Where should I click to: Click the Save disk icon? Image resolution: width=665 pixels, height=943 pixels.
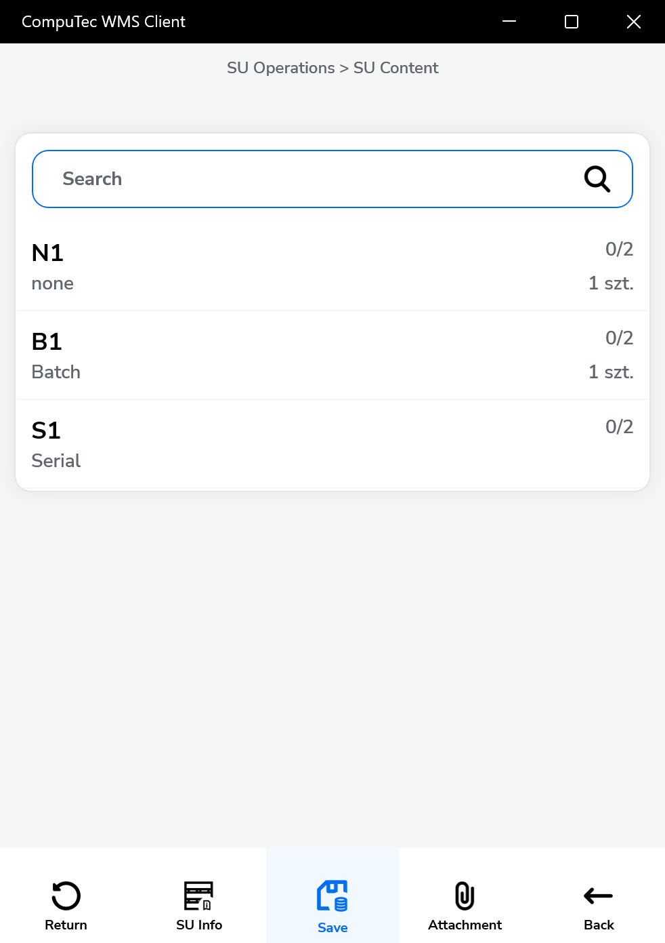point(332,896)
